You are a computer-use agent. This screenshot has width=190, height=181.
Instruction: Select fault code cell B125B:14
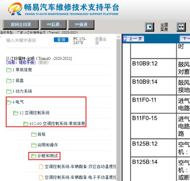[x=153, y=169]
